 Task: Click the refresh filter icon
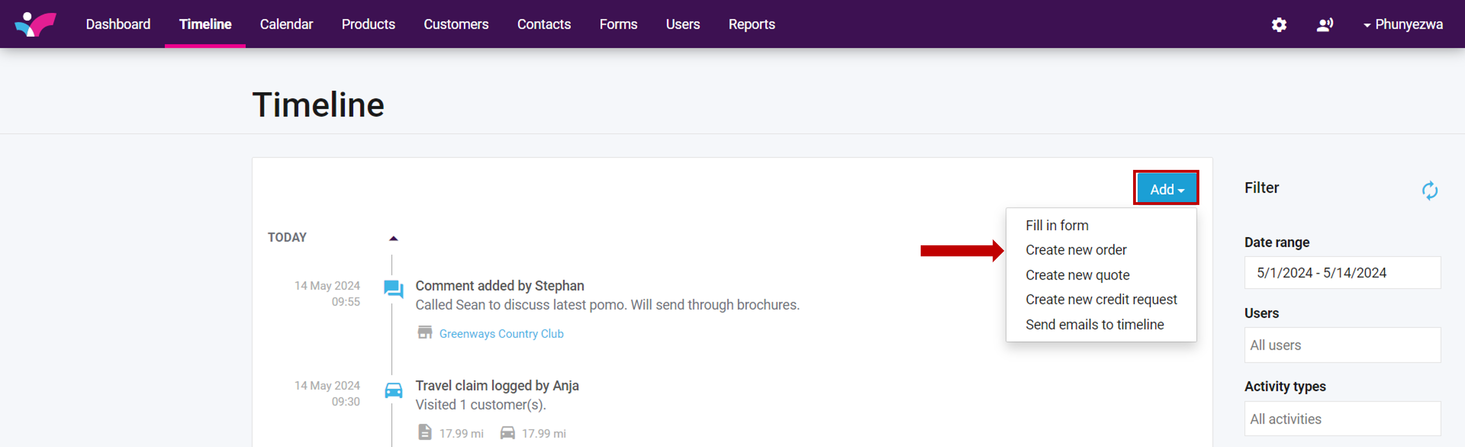click(1429, 190)
